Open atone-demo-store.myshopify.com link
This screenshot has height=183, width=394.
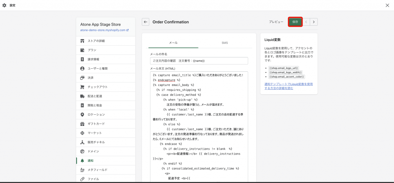pyautogui.click(x=103, y=30)
